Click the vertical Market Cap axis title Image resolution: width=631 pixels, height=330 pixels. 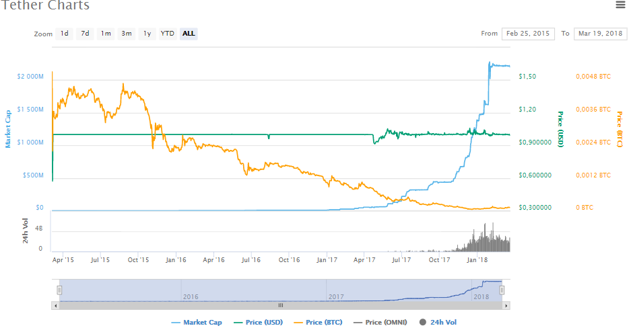click(x=8, y=129)
